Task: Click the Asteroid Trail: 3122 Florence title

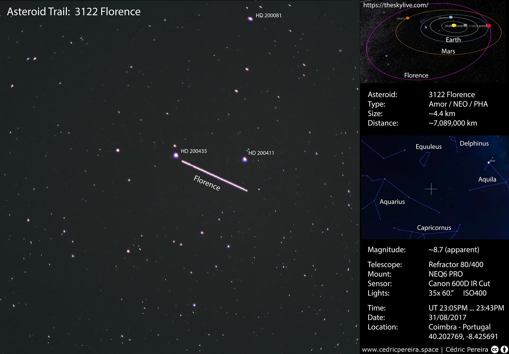Action: tap(74, 12)
